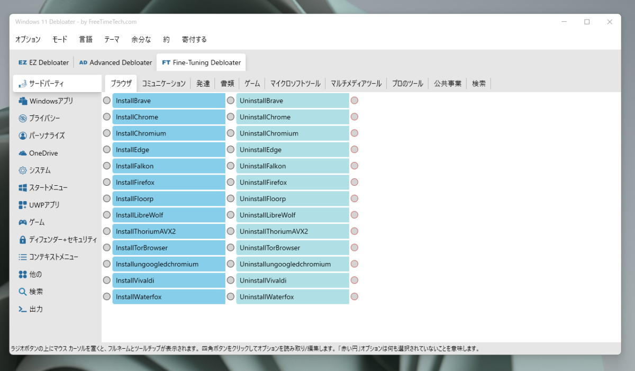Select the UninstallFalkon radio button
The height and width of the screenshot is (371, 635).
click(x=230, y=166)
